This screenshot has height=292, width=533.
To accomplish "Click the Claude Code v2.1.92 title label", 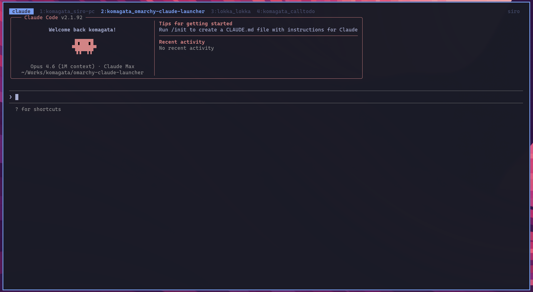I will coord(53,17).
